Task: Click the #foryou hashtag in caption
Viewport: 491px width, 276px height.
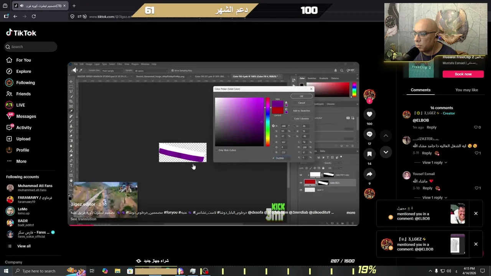Action: point(171,212)
